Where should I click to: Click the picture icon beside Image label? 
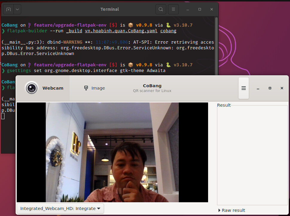pos(86,88)
